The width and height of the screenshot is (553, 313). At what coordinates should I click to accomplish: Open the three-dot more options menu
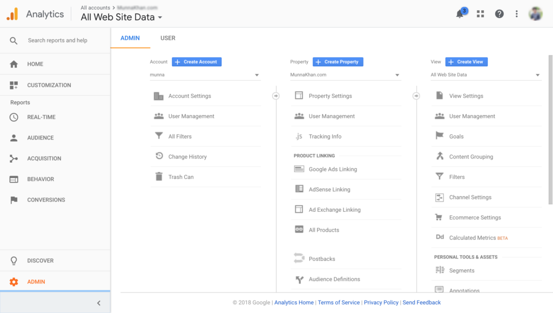pyautogui.click(x=517, y=14)
